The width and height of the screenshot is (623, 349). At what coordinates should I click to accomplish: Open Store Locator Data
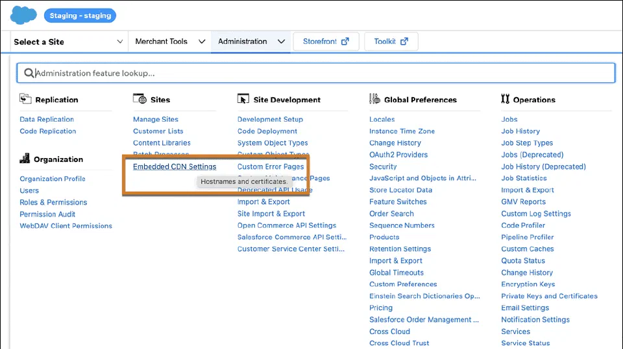pyautogui.click(x=401, y=190)
